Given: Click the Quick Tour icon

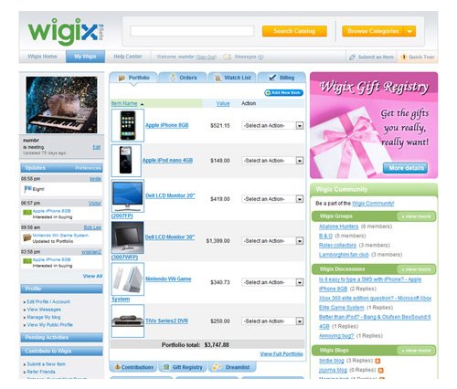Looking at the screenshot, I should click(x=404, y=57).
